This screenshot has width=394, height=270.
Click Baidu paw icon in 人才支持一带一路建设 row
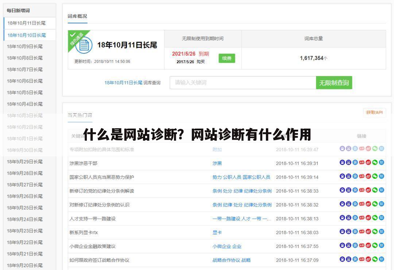coord(342,218)
